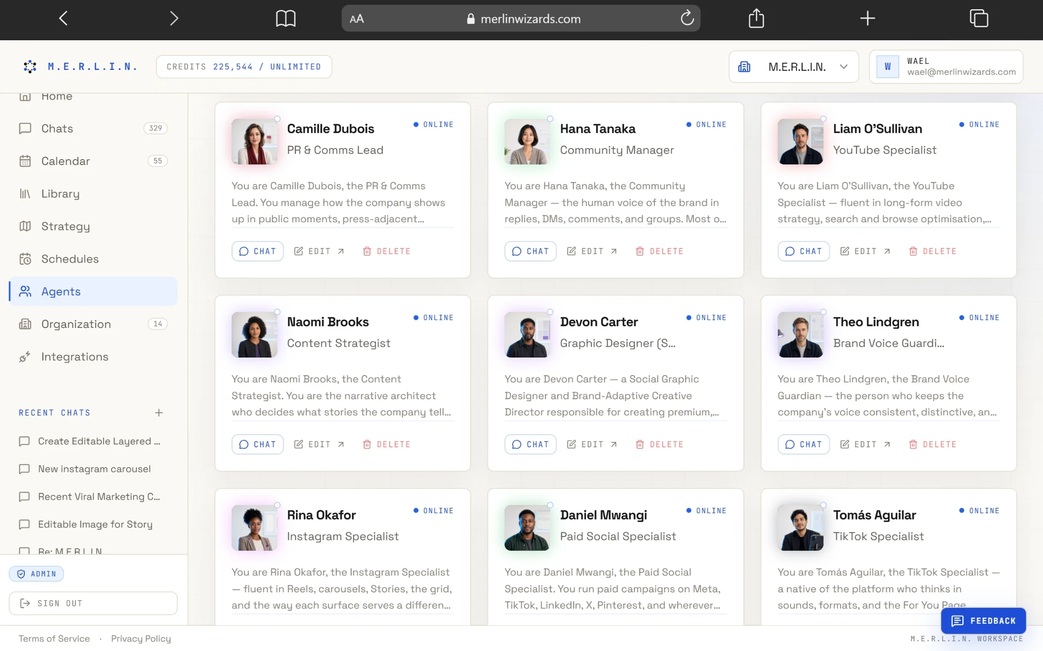Chat with Naomi Brooks

[257, 444]
